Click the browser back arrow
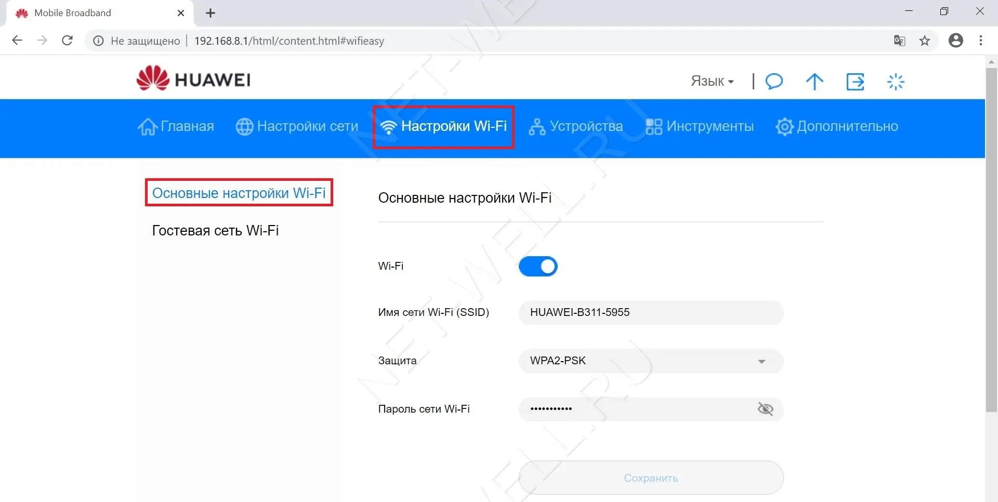998x502 pixels. click(x=17, y=41)
